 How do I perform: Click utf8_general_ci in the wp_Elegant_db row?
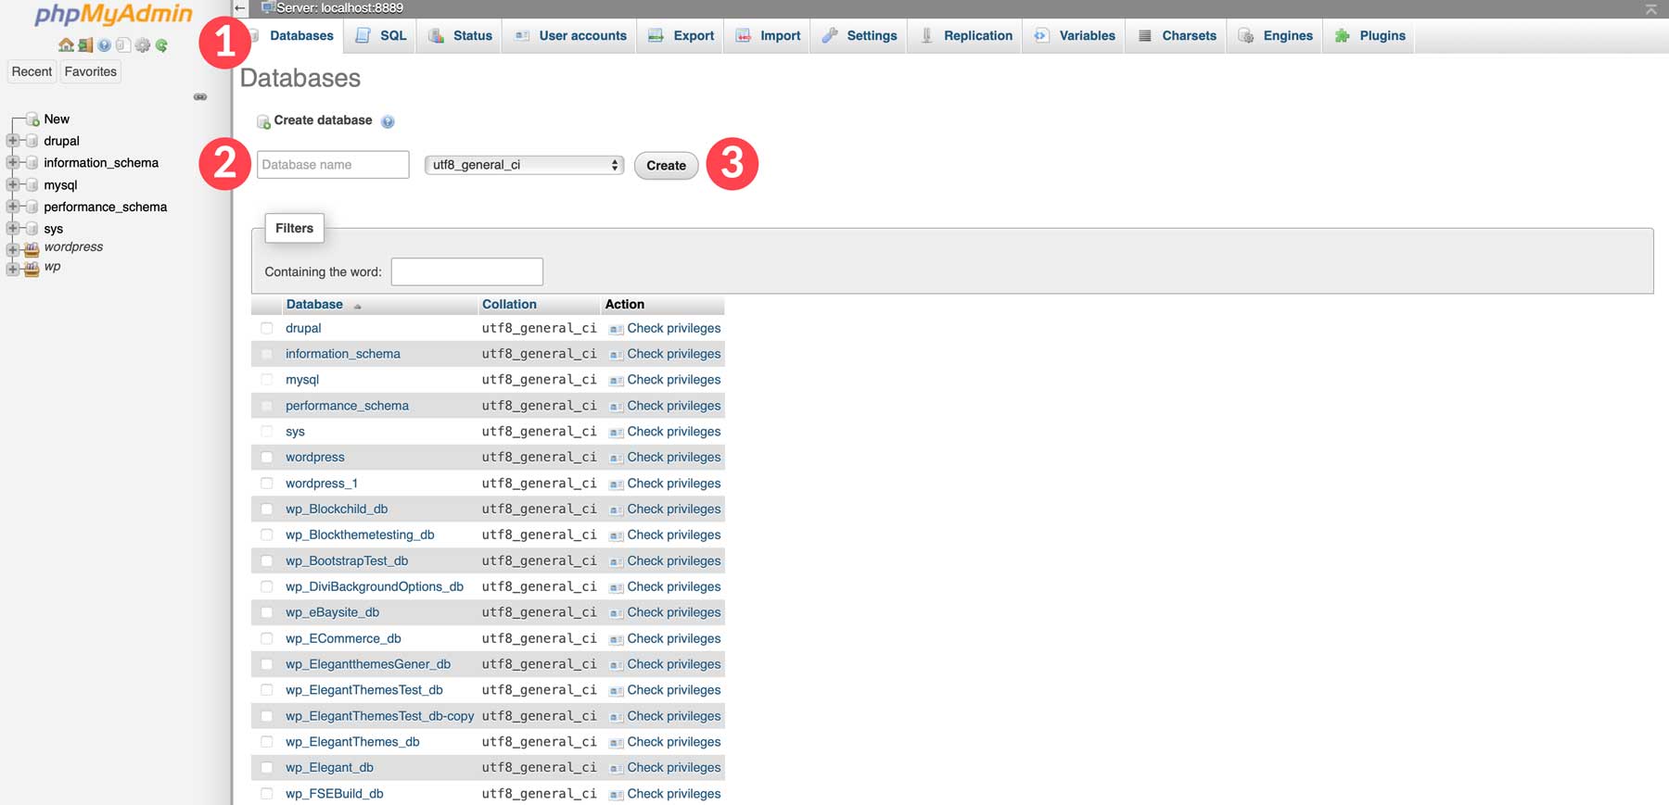pyautogui.click(x=539, y=767)
